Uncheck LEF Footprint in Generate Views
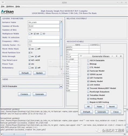 pyautogui.click(x=88, y=78)
